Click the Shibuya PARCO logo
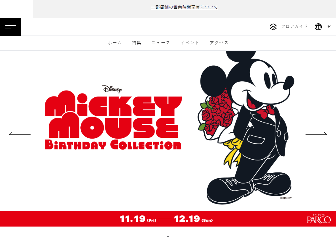 pyautogui.click(x=319, y=218)
